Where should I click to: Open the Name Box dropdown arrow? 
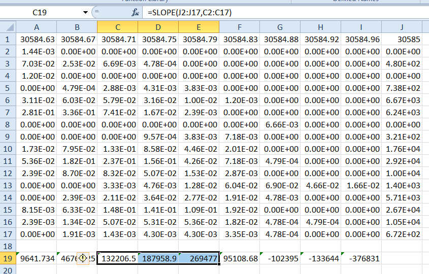[85, 12]
